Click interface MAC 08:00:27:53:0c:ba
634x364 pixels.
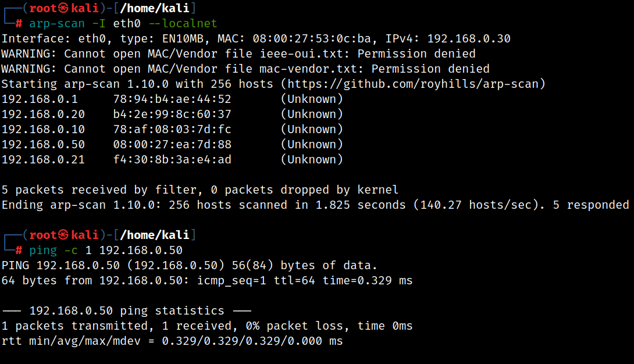312,39
